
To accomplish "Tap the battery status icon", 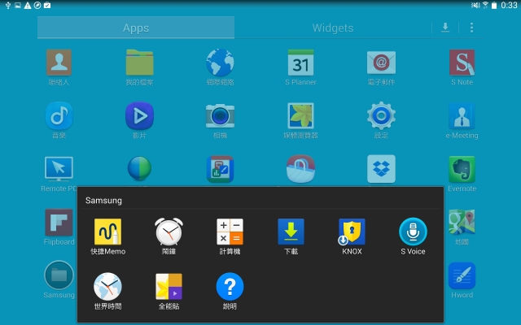I will click(x=494, y=6).
